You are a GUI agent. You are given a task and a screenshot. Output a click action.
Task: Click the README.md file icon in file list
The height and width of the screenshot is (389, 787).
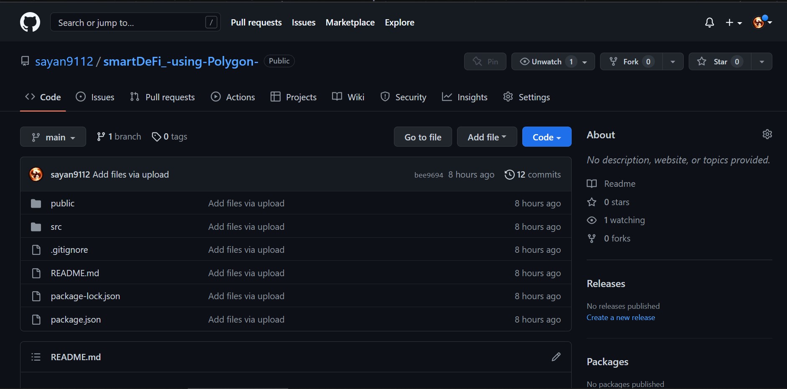pyautogui.click(x=36, y=273)
